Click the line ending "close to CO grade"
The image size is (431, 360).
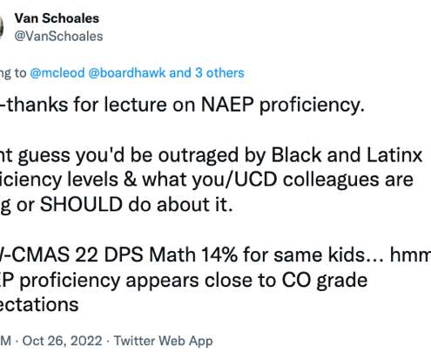click(x=184, y=281)
